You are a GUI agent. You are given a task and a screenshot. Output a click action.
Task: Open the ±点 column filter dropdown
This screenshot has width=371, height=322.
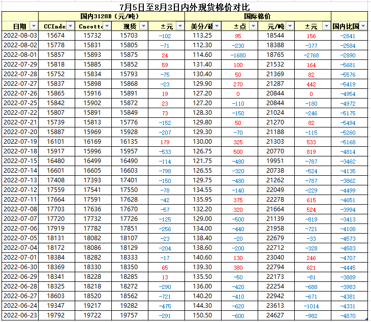[x=253, y=26]
